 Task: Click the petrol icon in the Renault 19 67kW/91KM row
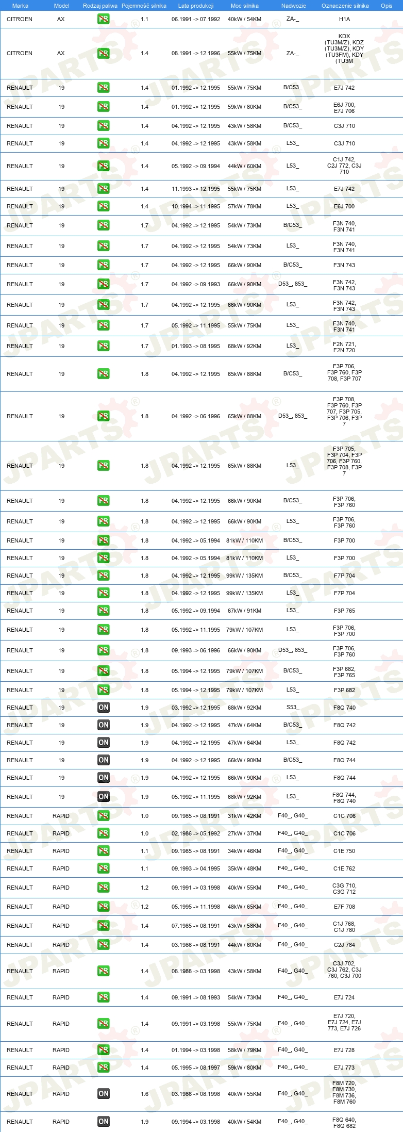click(x=103, y=611)
